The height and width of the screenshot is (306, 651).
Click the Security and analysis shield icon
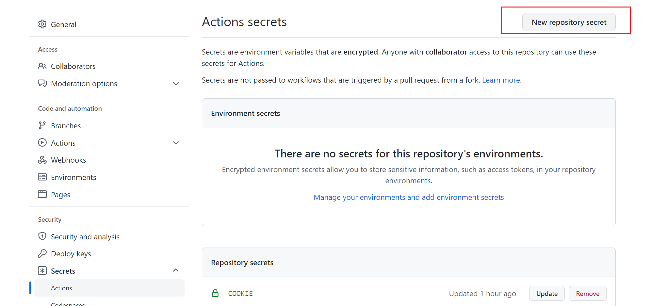tap(42, 236)
